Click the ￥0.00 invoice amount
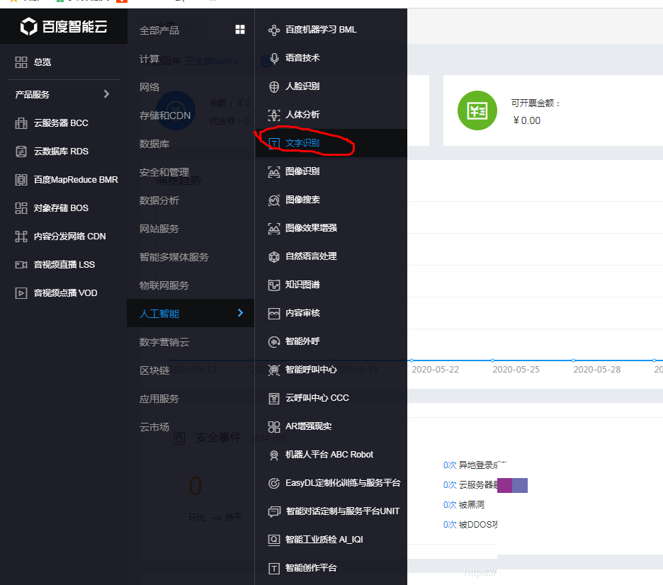663x585 pixels. (x=526, y=120)
